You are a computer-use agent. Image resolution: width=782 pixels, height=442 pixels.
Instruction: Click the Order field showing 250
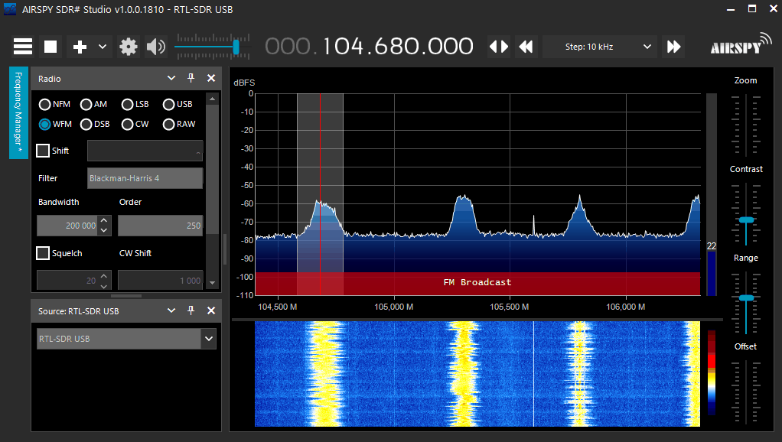tap(160, 226)
